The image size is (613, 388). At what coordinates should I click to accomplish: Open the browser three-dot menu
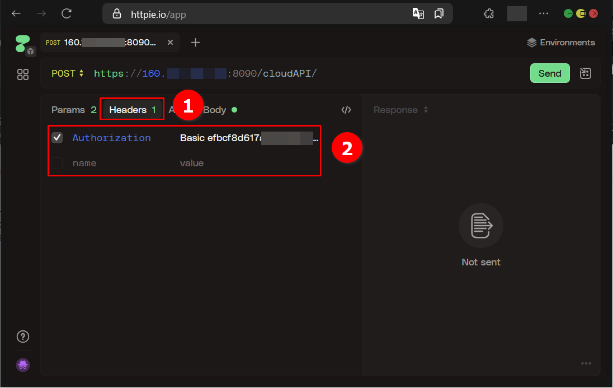[x=544, y=13]
